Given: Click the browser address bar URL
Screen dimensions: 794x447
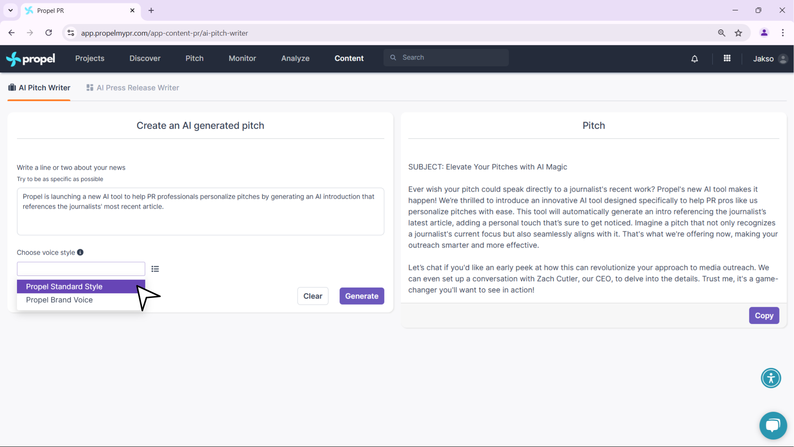Looking at the screenshot, I should [165, 33].
